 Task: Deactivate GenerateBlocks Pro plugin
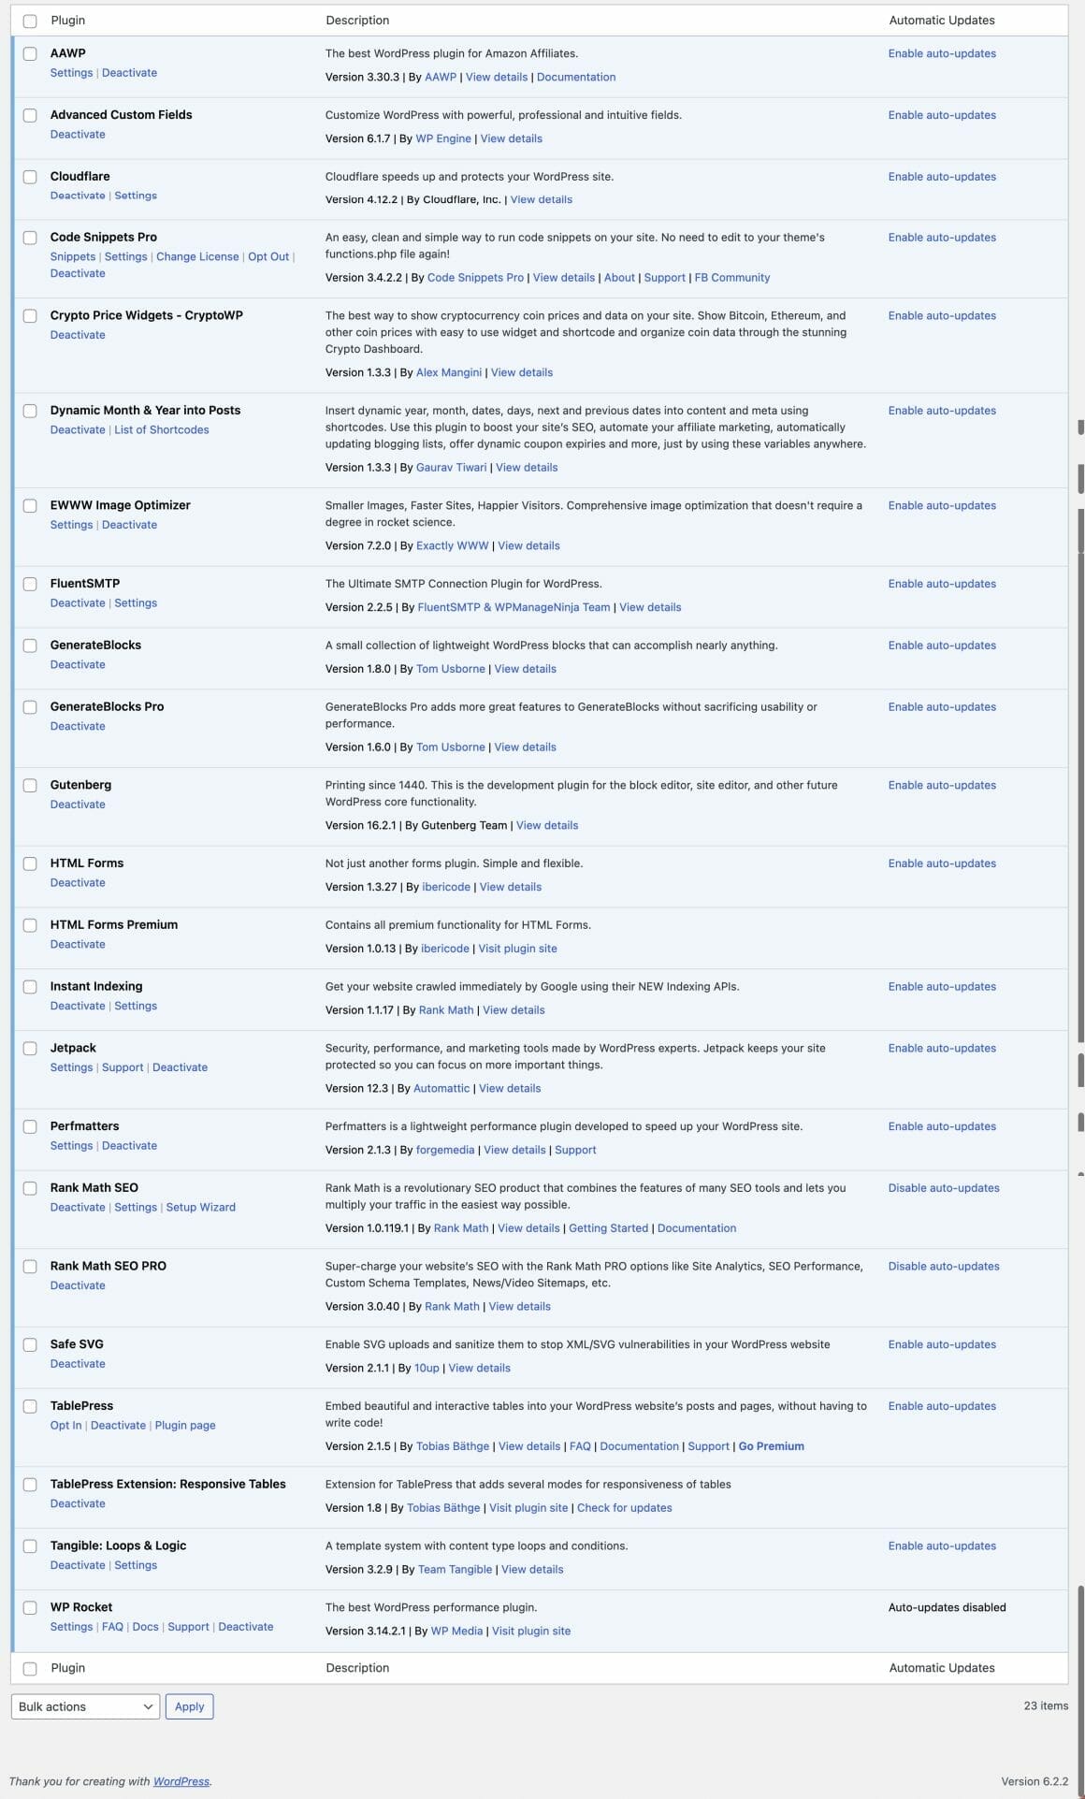tap(78, 726)
